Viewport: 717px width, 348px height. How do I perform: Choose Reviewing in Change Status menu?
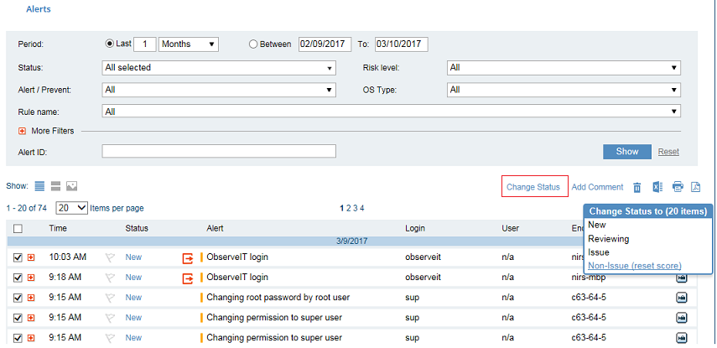(609, 239)
